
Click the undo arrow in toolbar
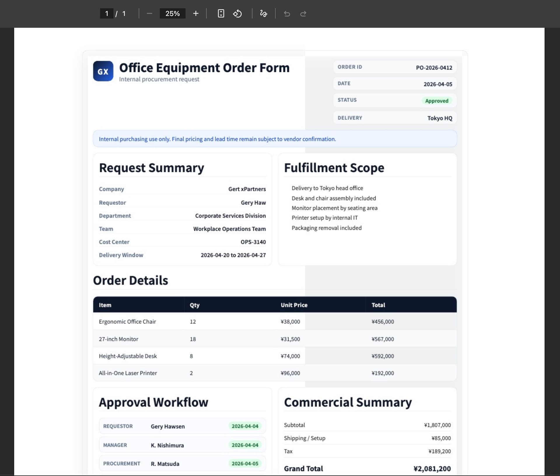[x=287, y=14]
